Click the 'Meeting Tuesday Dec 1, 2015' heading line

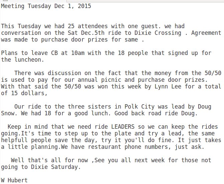[46, 6]
